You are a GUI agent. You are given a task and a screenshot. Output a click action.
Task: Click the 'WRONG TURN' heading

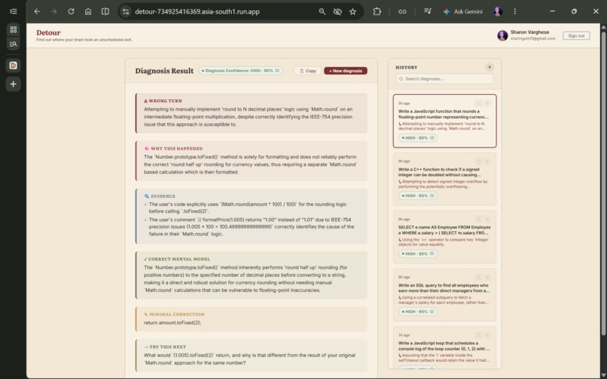165,101
